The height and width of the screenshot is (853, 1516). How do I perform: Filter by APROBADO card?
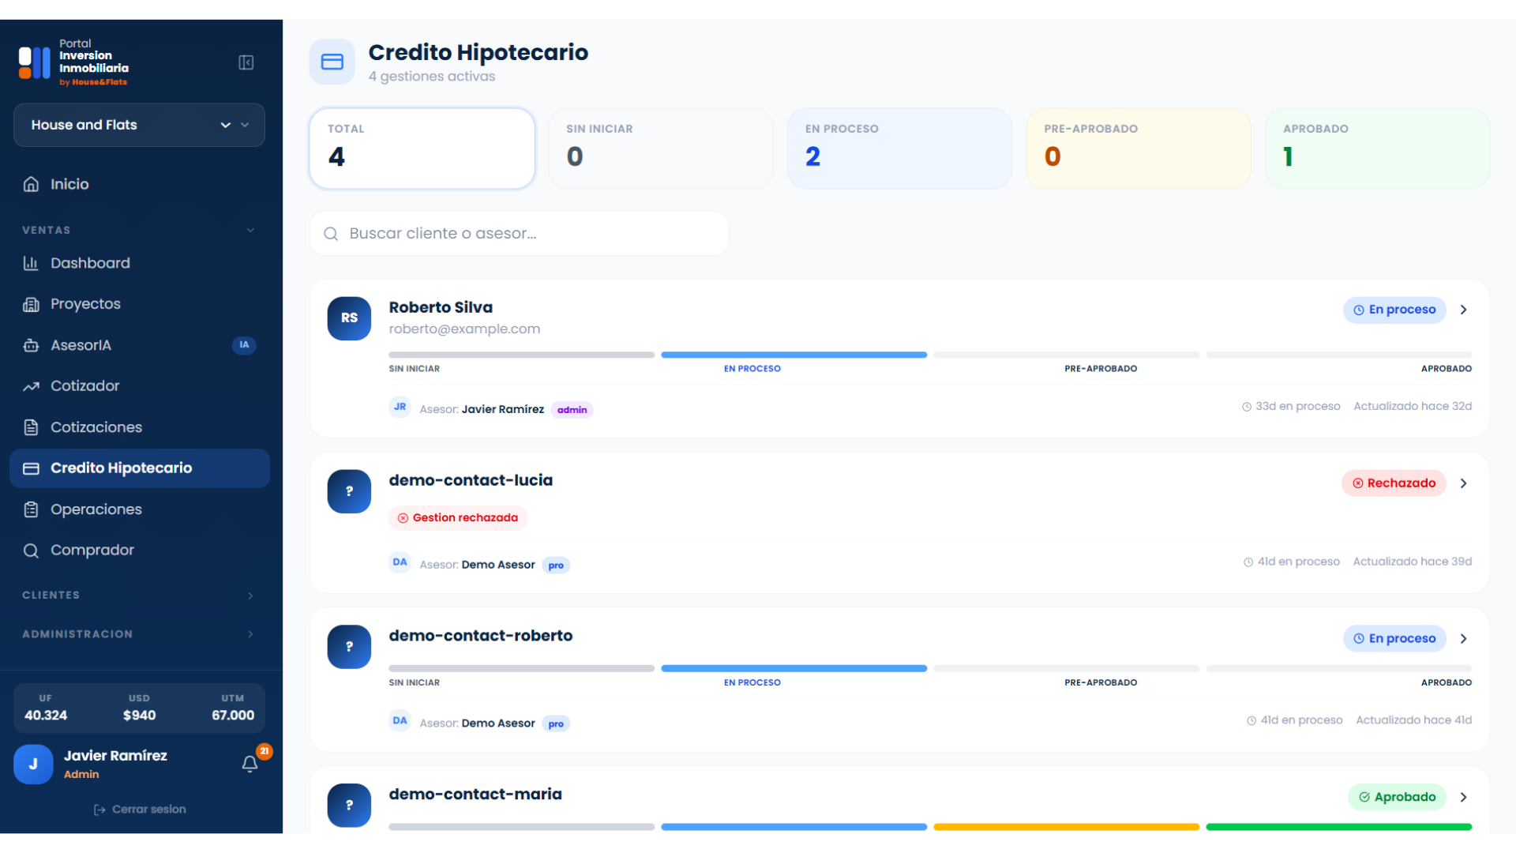[x=1378, y=148]
